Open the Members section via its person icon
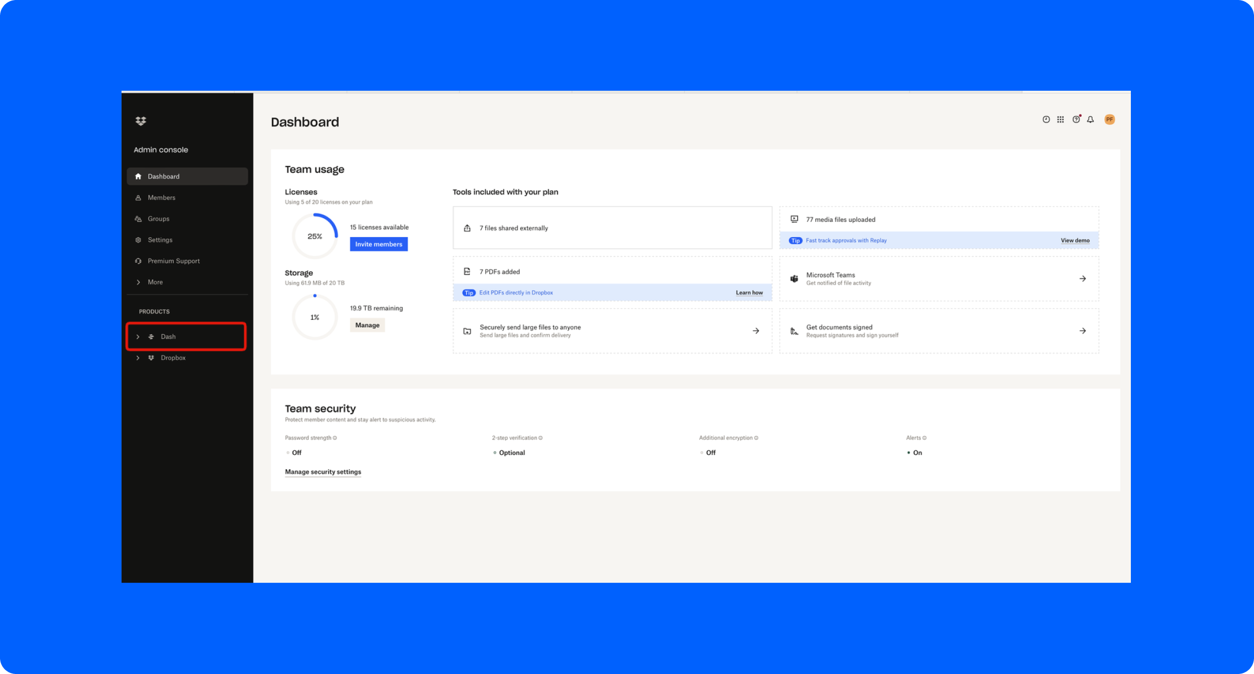 point(139,197)
